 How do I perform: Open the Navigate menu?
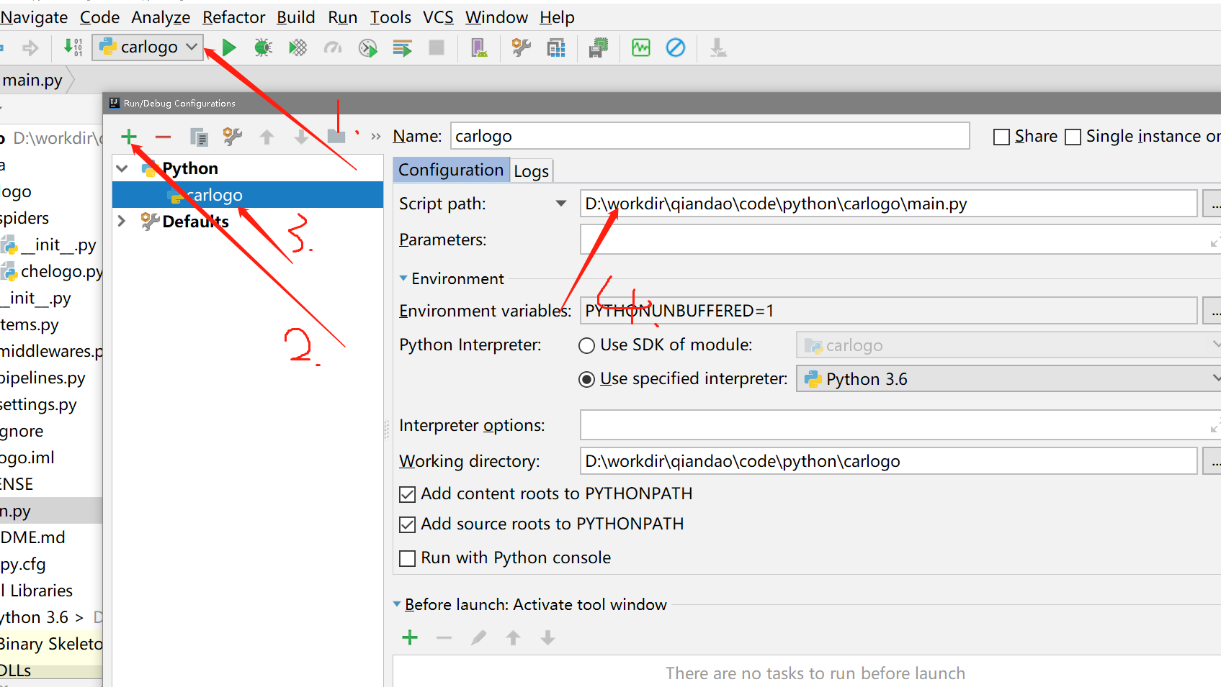[34, 17]
